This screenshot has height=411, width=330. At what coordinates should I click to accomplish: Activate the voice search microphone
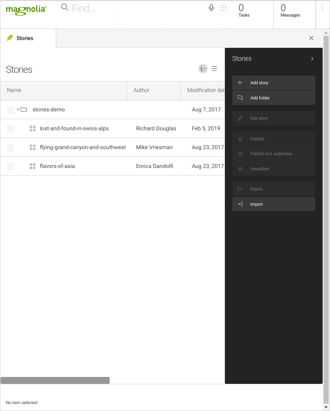click(211, 8)
